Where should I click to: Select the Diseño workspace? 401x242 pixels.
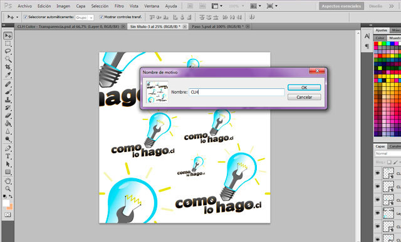click(375, 6)
